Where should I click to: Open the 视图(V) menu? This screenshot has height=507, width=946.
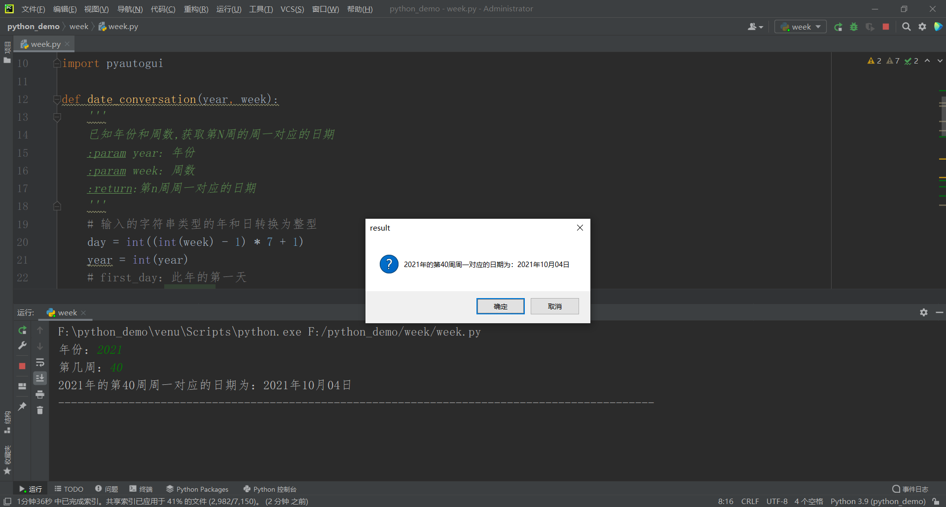[x=96, y=9]
